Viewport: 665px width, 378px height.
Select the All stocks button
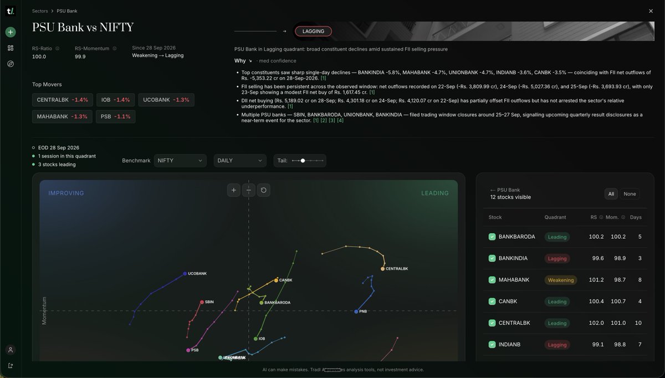click(611, 194)
